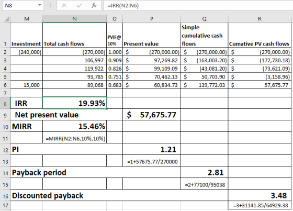This screenshot has width=293, height=211.
Task: Select row 16 header
Action: pos(5,196)
